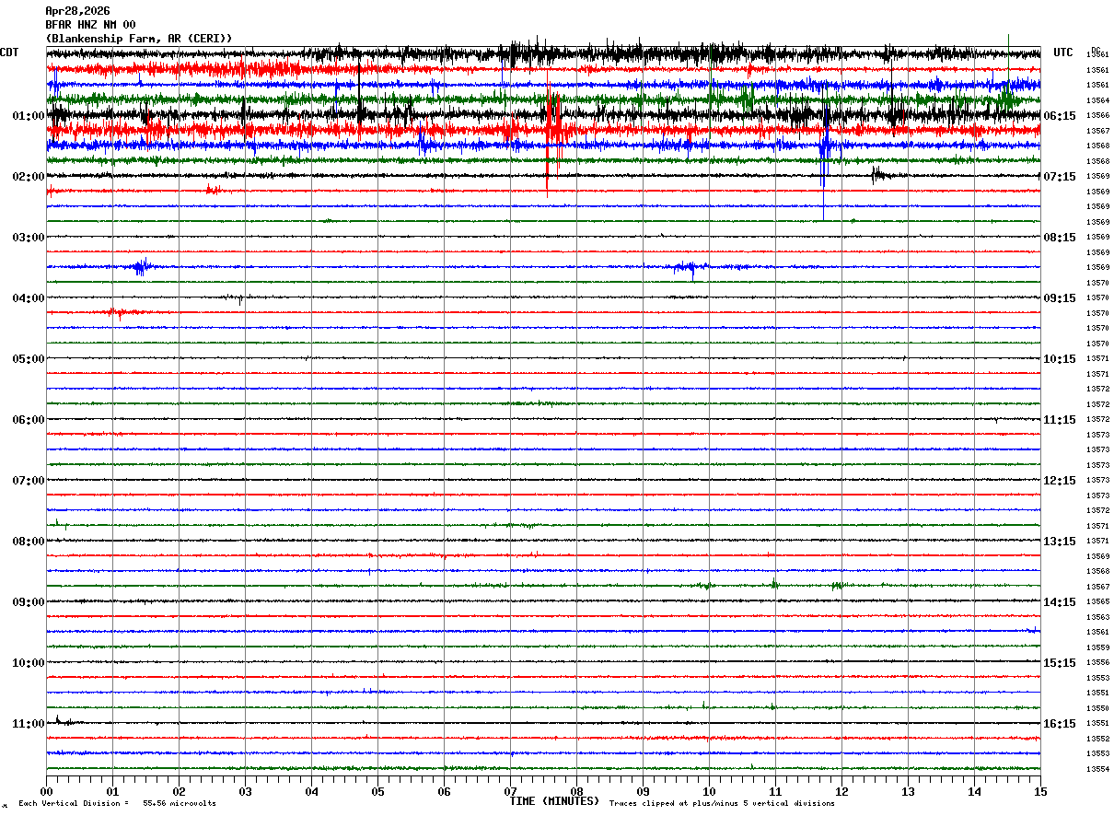Select the 10:00 CDT row label
This screenshot has width=1114, height=816.
(29, 663)
